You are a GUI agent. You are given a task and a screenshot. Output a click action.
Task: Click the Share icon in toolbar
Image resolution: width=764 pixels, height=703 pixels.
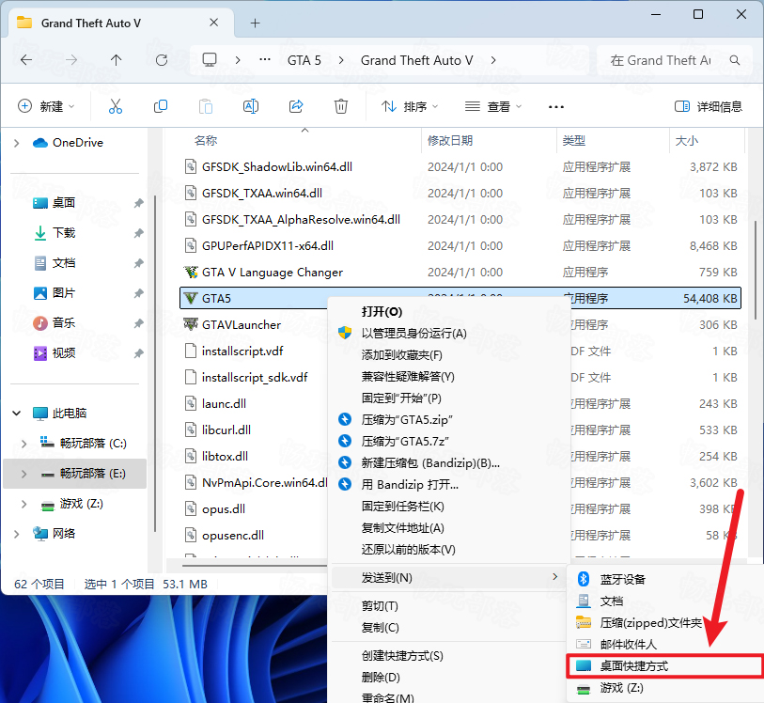296,106
